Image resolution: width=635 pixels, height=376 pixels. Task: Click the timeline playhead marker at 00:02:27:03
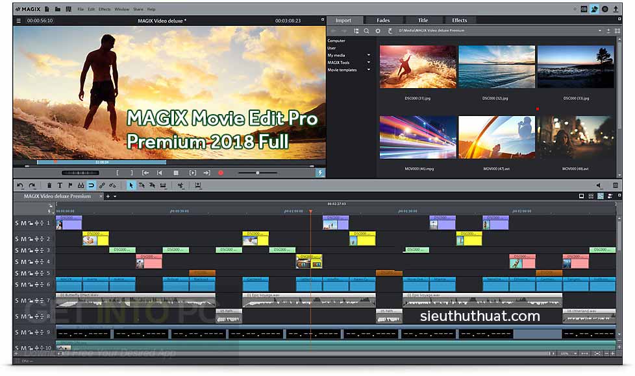tap(310, 211)
